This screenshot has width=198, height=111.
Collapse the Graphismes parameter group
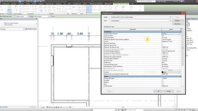pyautogui.click(x=181, y=32)
